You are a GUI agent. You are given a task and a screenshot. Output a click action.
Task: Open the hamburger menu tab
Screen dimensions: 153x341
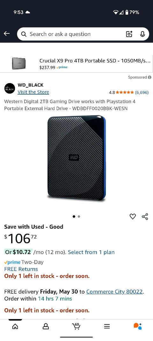click(107, 326)
